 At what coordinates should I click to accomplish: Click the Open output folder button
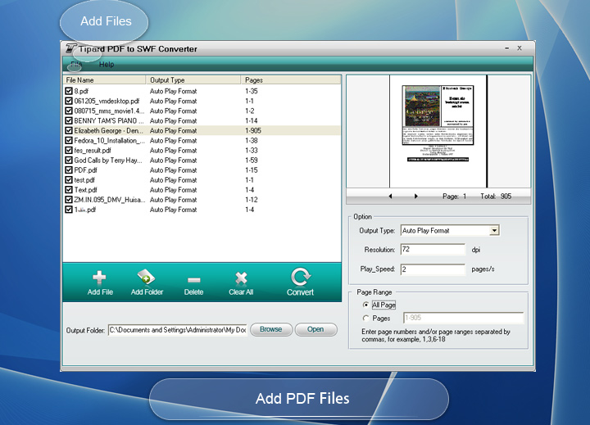click(315, 329)
